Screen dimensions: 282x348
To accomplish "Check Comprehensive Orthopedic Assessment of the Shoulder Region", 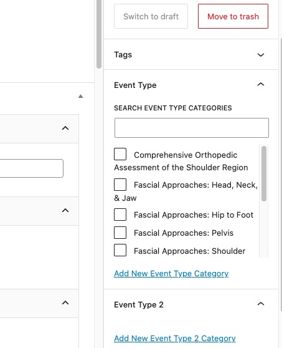I will tap(120, 154).
